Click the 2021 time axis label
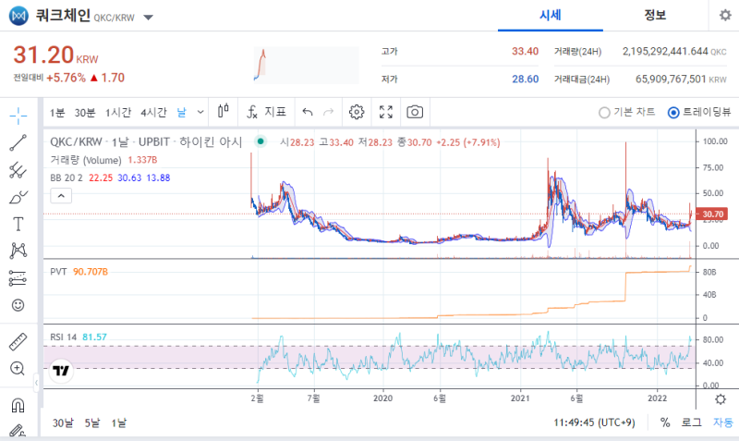 tap(520, 398)
